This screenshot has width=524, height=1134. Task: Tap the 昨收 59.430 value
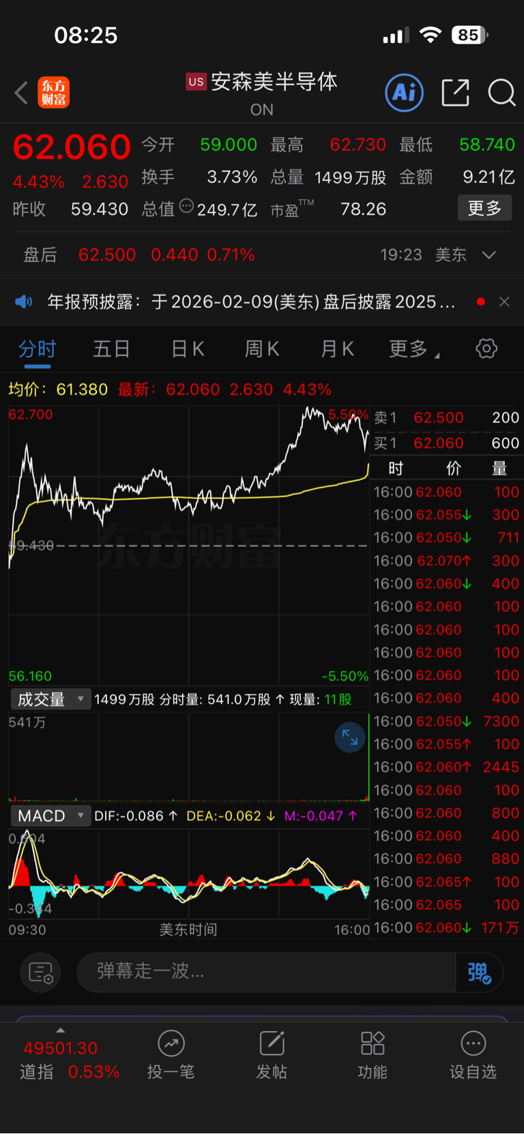100,209
